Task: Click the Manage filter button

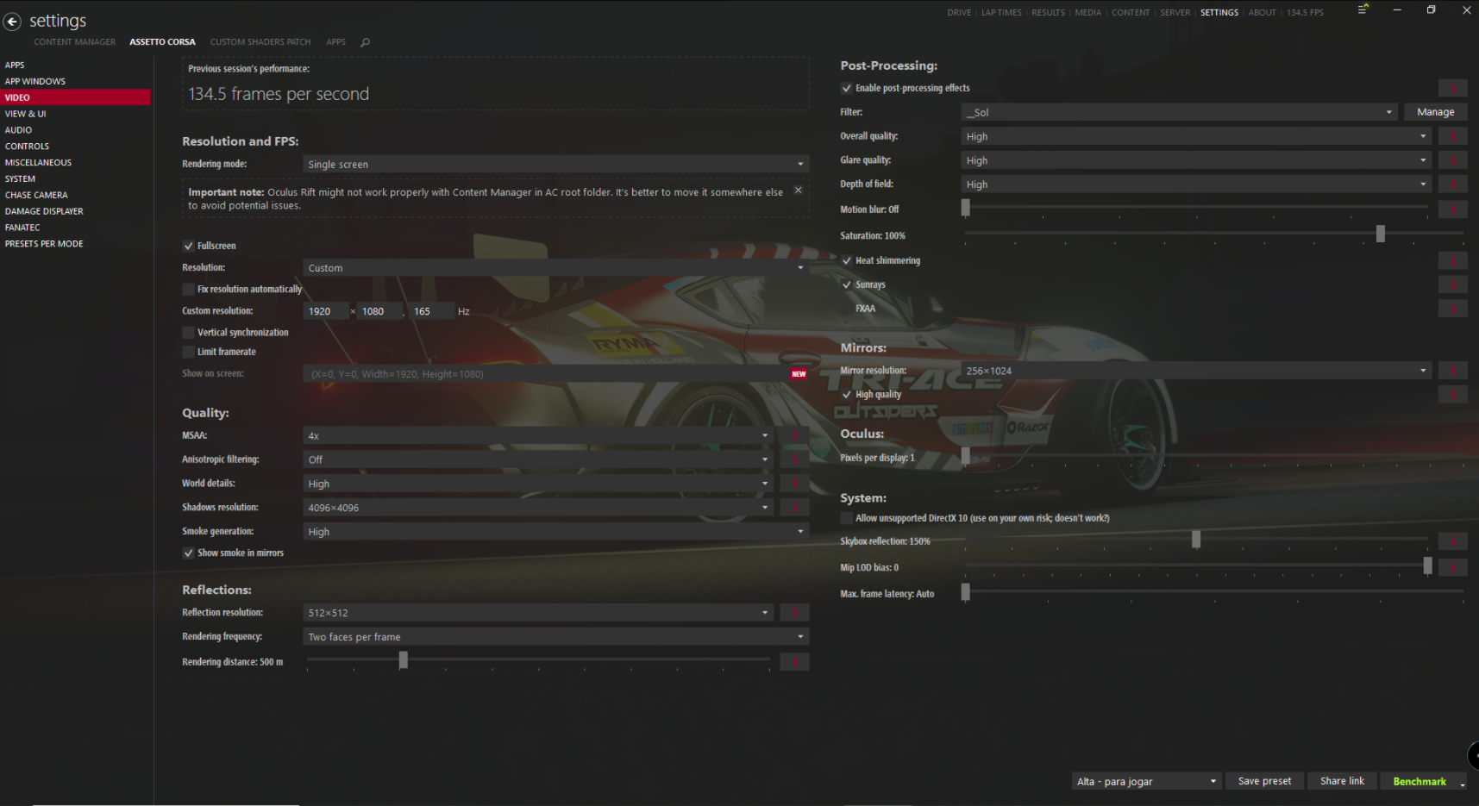Action: (x=1435, y=112)
